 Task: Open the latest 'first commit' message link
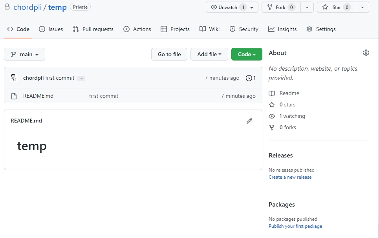[x=60, y=78]
